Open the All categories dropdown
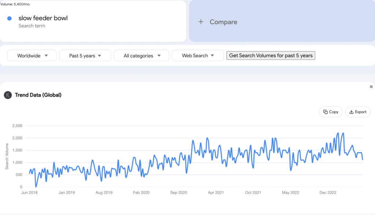This screenshot has width=375, height=215. pos(142,56)
